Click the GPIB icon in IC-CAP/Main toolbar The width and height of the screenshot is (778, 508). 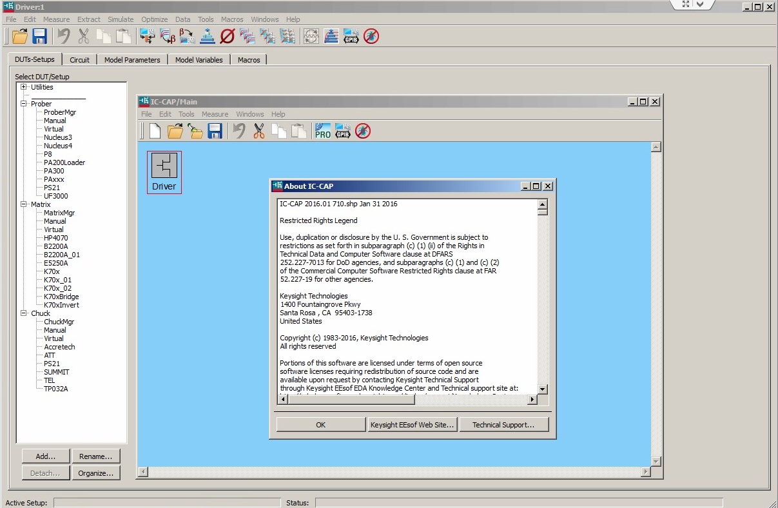tap(342, 131)
